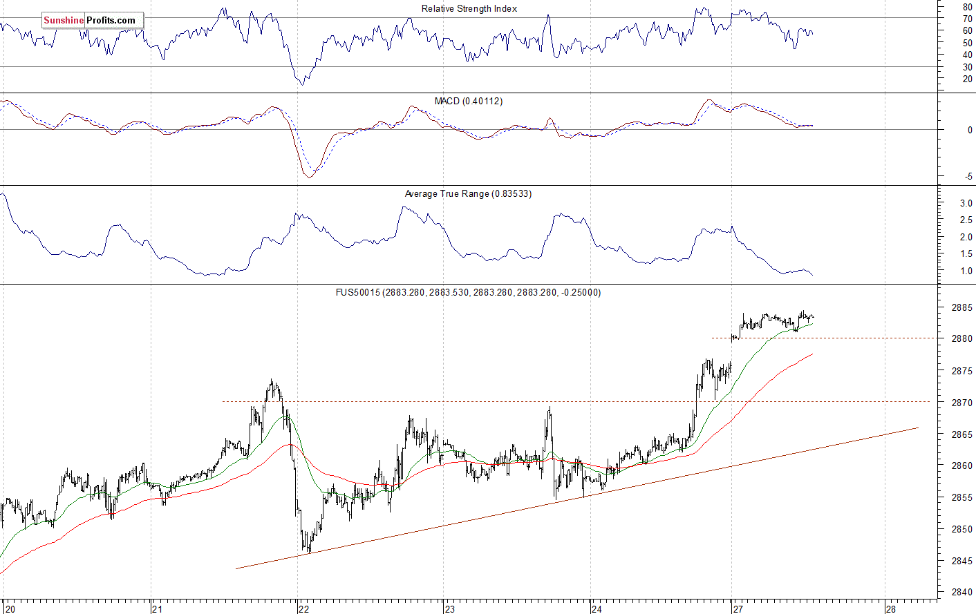The height and width of the screenshot is (614, 976).
Task: Select the Relative Strength Index title
Action: click(469, 8)
